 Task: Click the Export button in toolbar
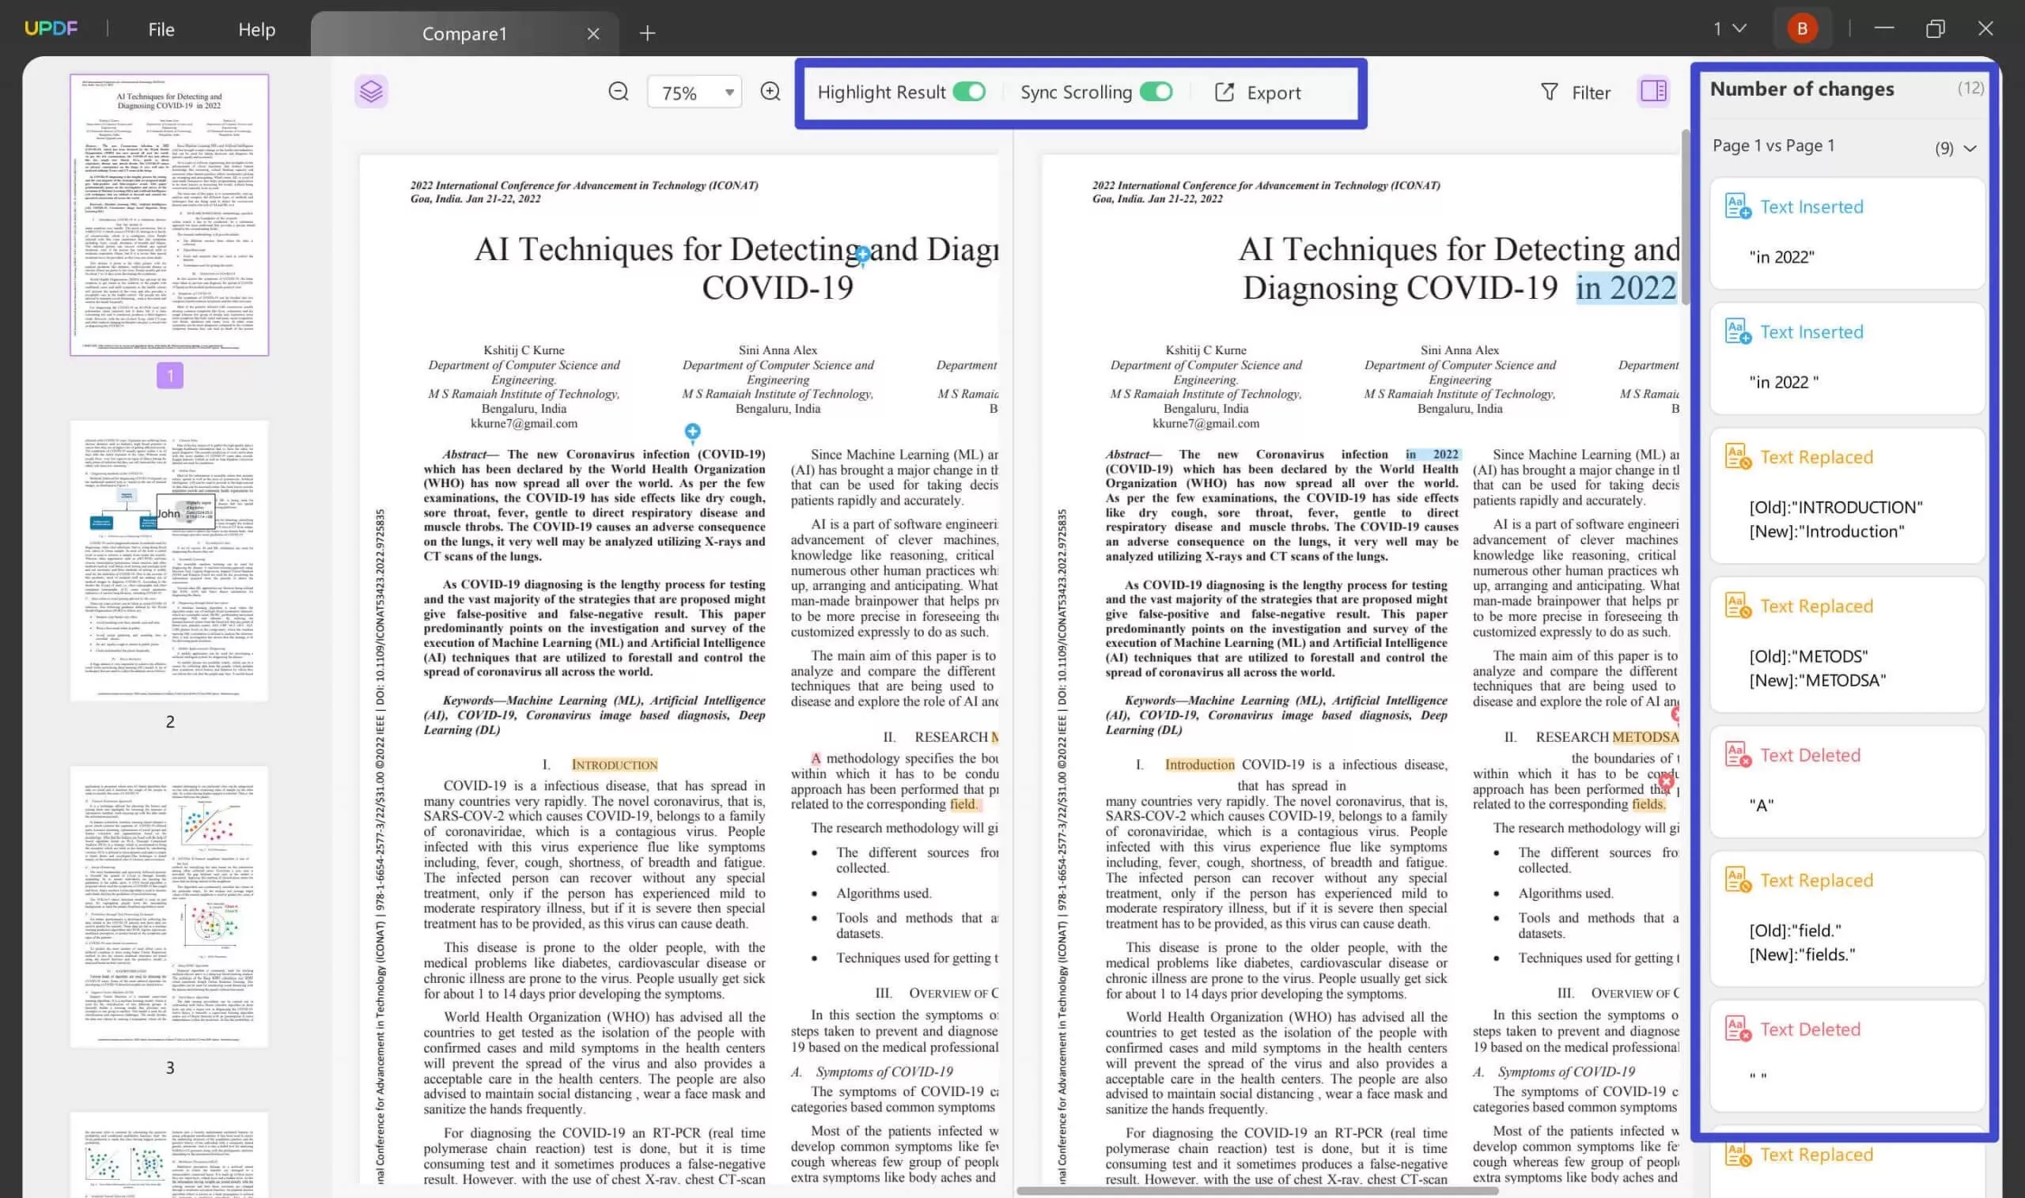[1259, 91]
